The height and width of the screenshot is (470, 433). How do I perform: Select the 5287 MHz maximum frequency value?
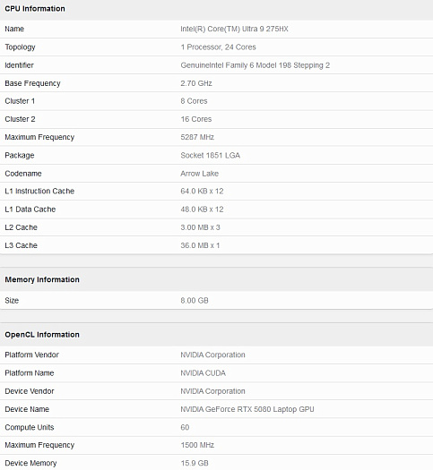(197, 137)
